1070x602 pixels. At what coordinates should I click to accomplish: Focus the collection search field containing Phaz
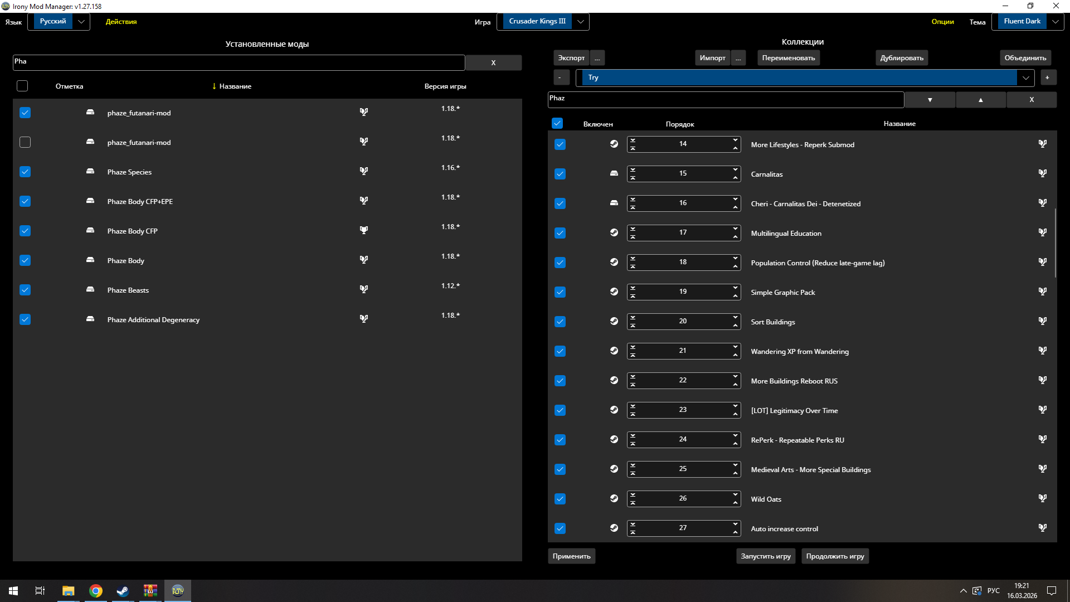tap(726, 99)
